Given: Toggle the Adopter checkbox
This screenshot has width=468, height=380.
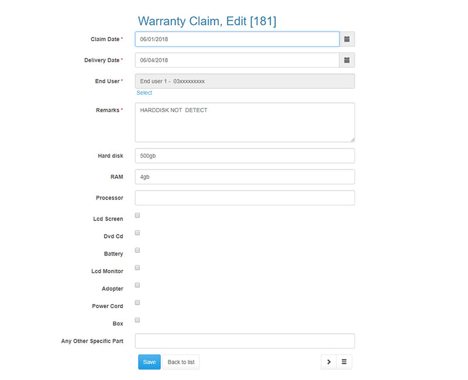Looking at the screenshot, I should 137,285.
